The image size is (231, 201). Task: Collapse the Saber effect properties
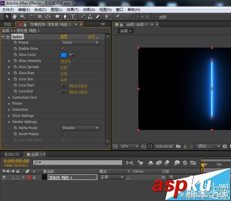[3, 37]
